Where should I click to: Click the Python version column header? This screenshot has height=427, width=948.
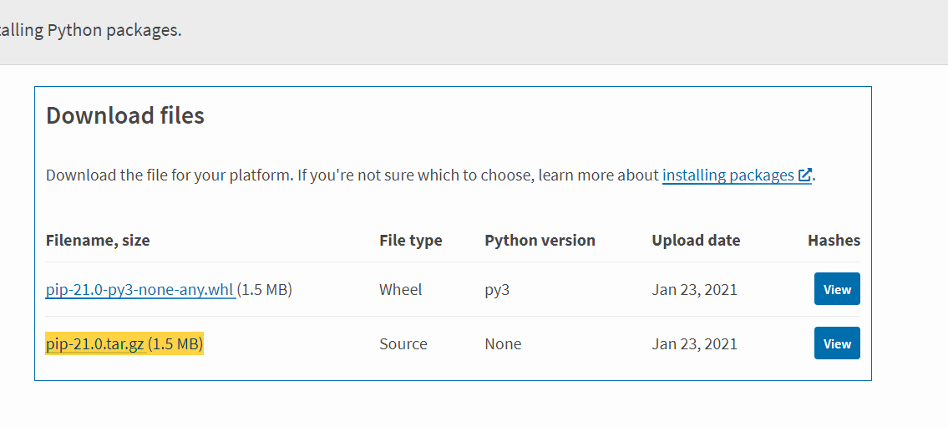pos(540,241)
